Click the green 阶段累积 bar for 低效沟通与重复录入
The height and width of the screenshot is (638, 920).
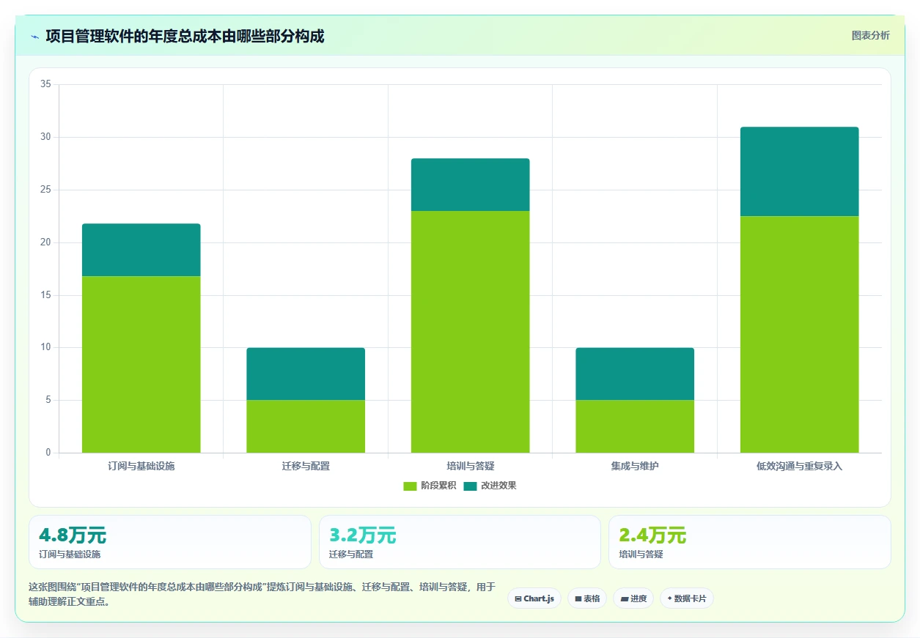click(x=799, y=334)
